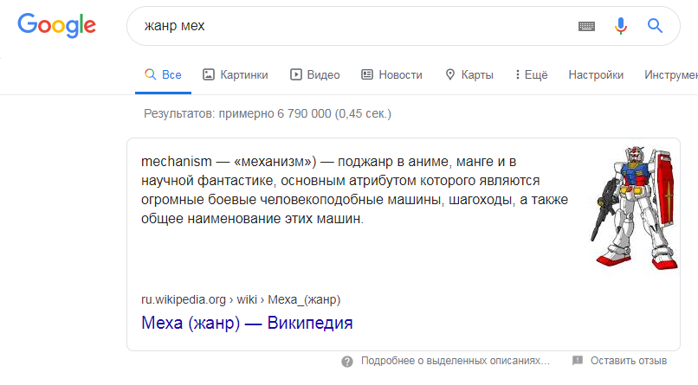Click the question mark help icon
This screenshot has height=385, width=698.
[x=346, y=361]
